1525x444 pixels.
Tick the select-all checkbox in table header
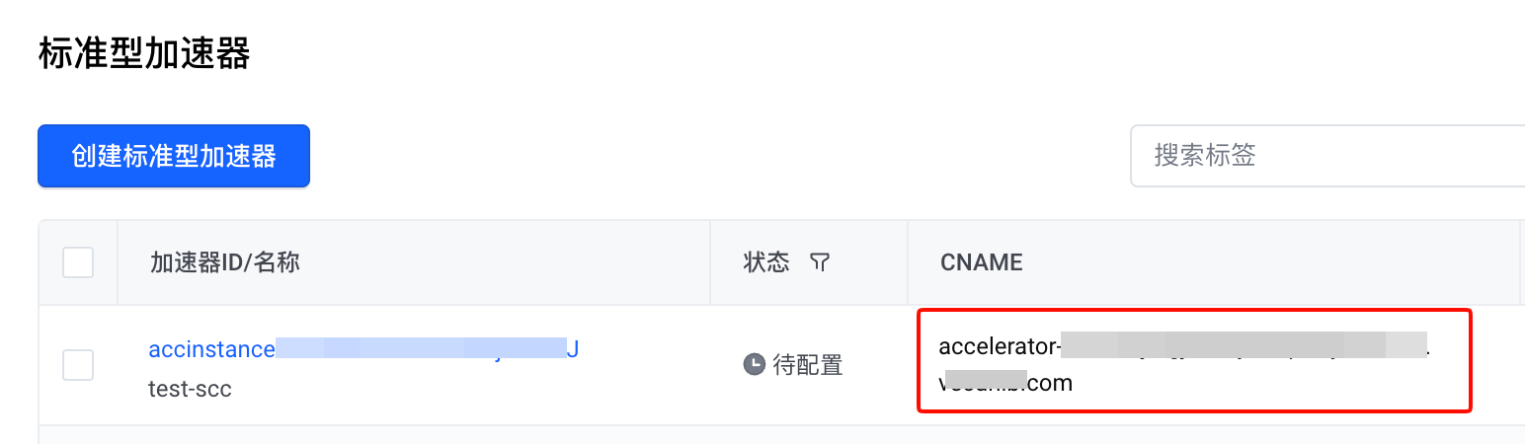tap(78, 262)
